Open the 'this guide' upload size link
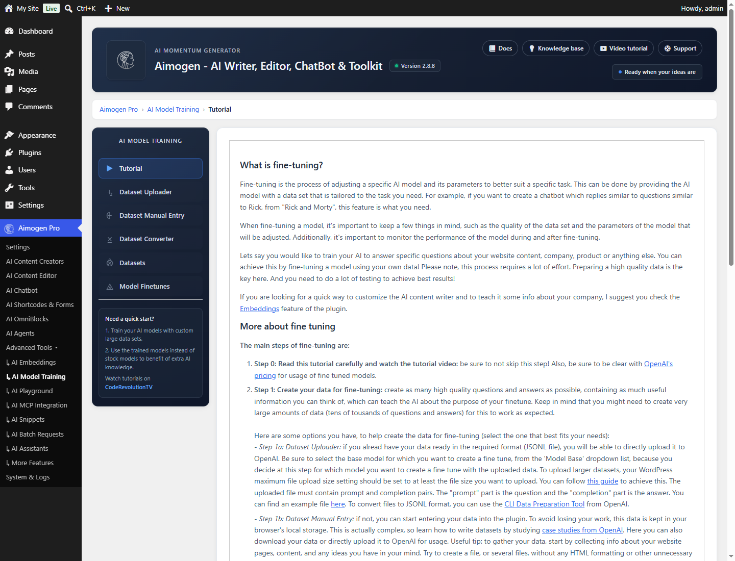 click(602, 481)
